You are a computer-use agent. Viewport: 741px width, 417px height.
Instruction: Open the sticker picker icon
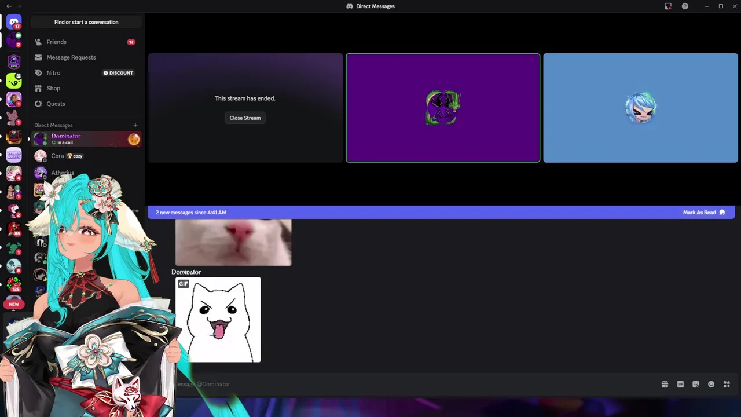(x=696, y=384)
